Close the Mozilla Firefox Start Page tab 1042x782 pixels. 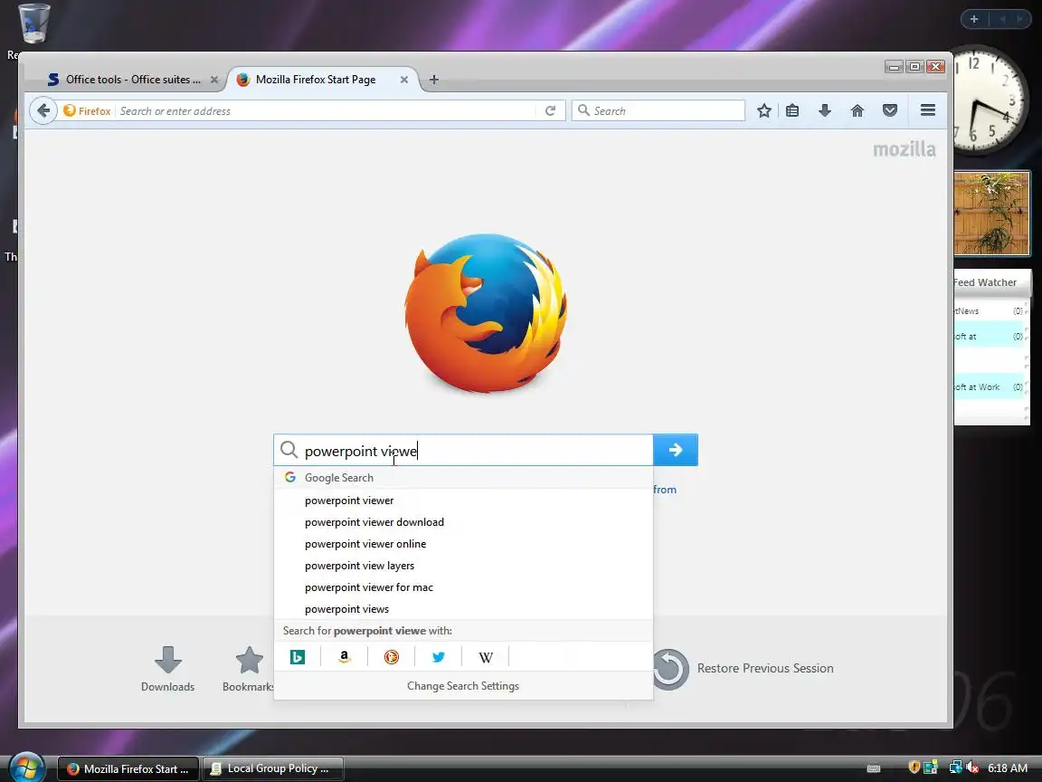click(404, 80)
